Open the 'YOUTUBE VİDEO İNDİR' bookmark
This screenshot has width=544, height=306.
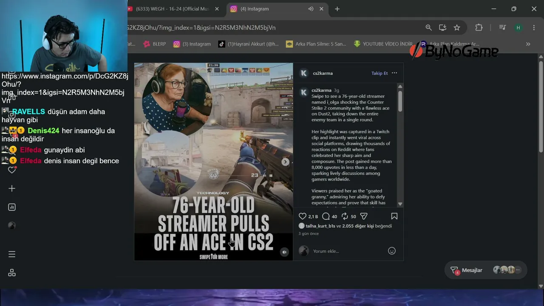383,44
